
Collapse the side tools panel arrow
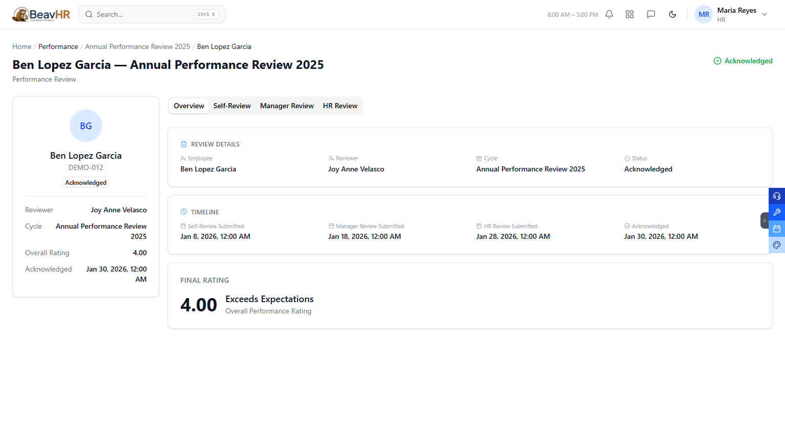click(x=765, y=220)
